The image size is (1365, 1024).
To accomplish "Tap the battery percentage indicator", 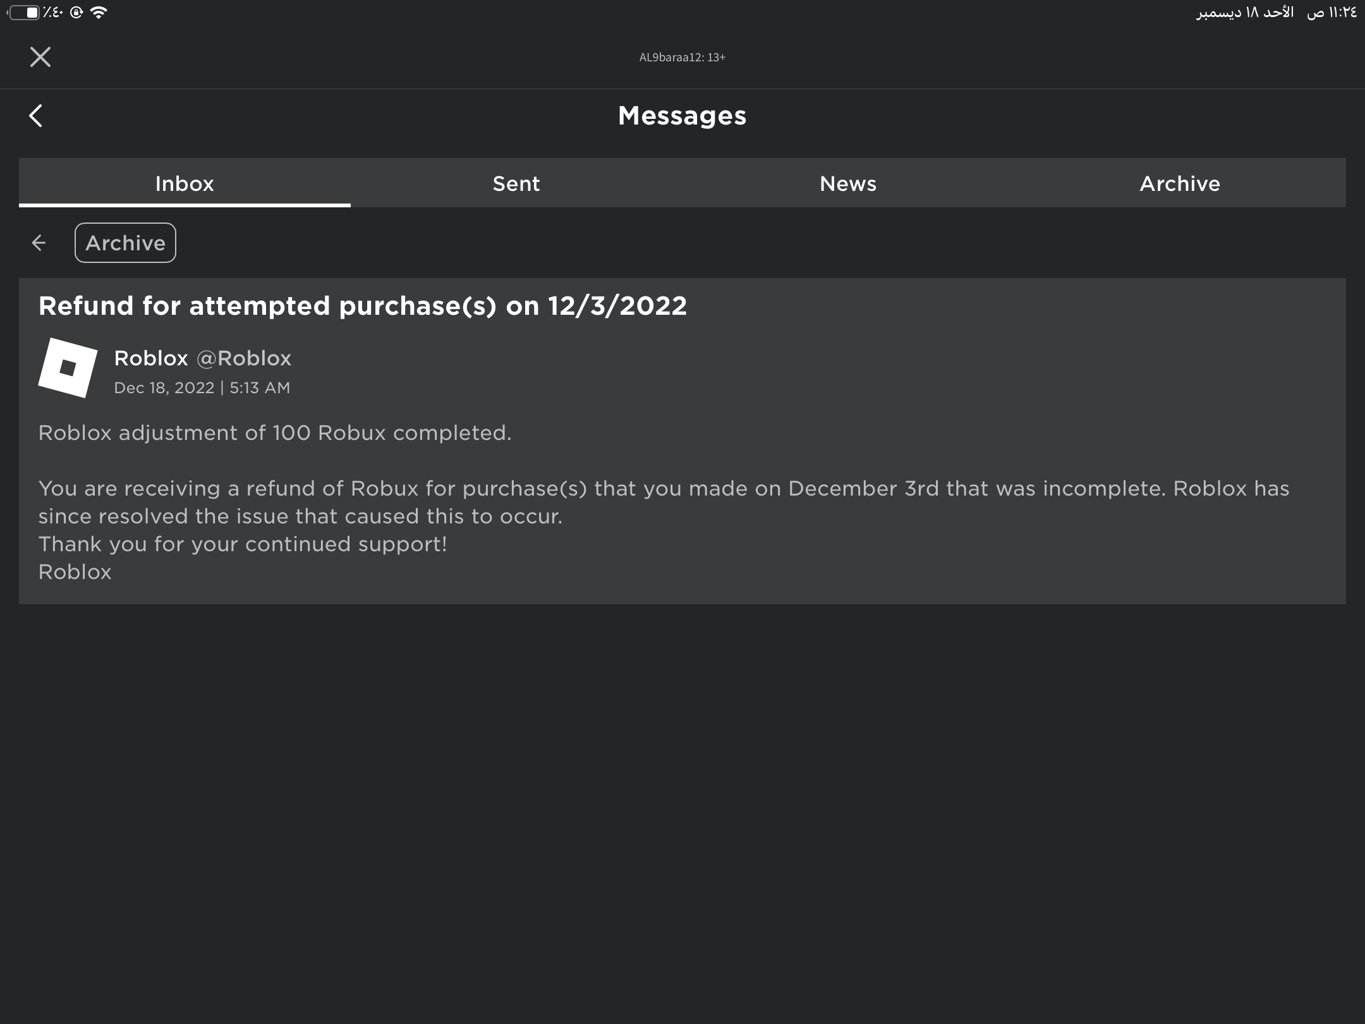I will click(x=52, y=11).
